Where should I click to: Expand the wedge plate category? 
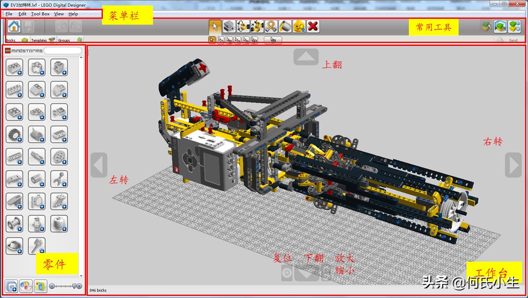[37, 112]
